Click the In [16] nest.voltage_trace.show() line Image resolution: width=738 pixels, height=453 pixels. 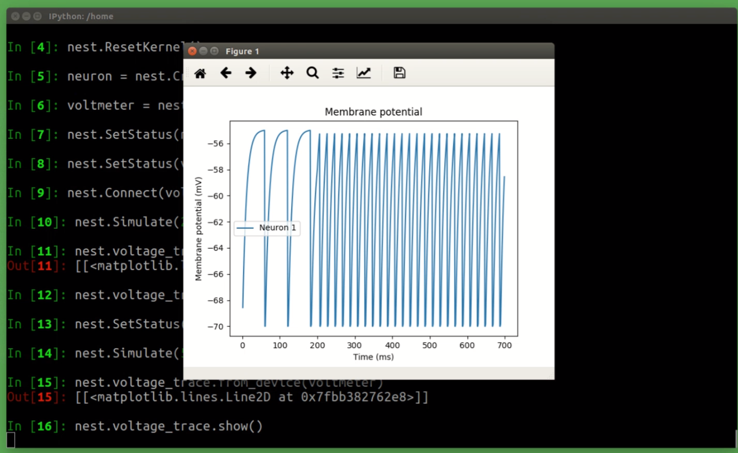135,426
